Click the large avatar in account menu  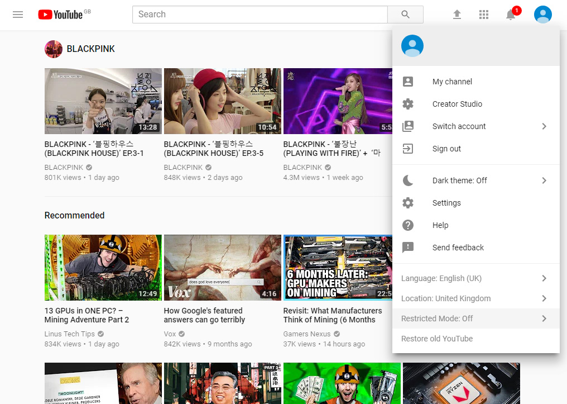pyautogui.click(x=412, y=46)
